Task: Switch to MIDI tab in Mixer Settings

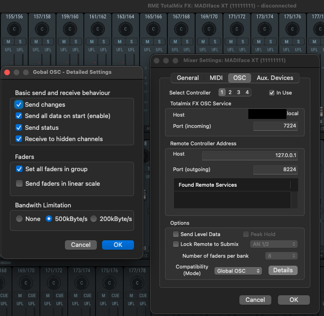Action: [216, 78]
